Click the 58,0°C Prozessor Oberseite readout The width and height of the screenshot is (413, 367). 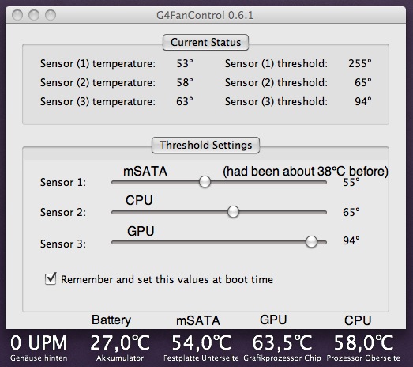pyautogui.click(x=363, y=347)
